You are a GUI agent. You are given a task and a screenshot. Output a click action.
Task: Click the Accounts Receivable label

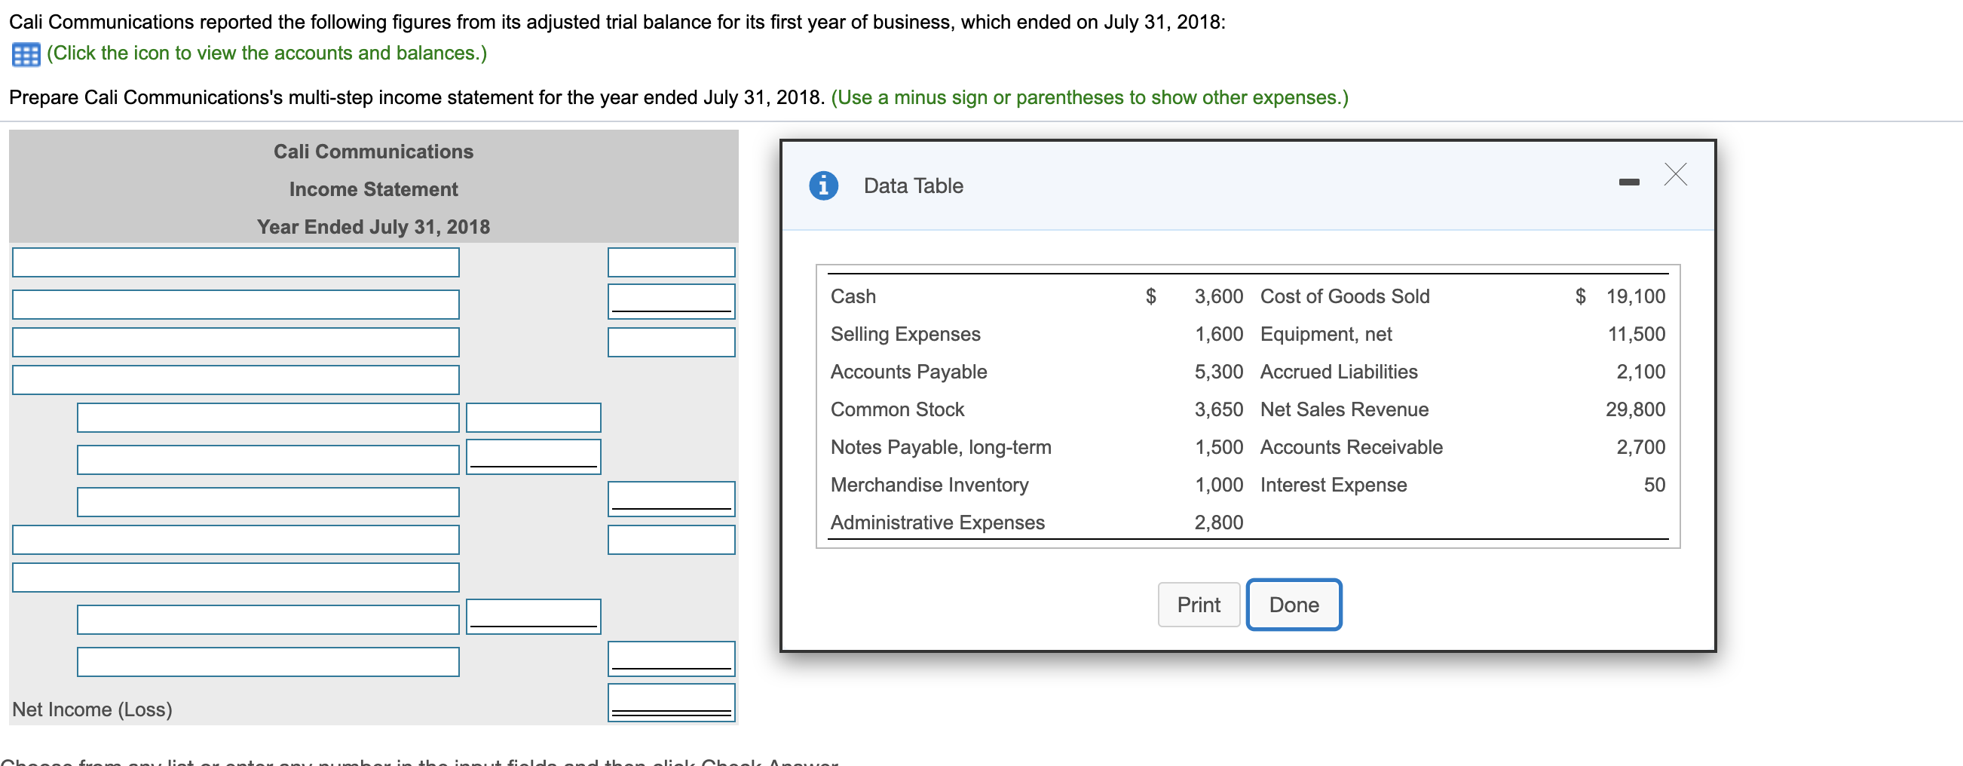(1350, 447)
